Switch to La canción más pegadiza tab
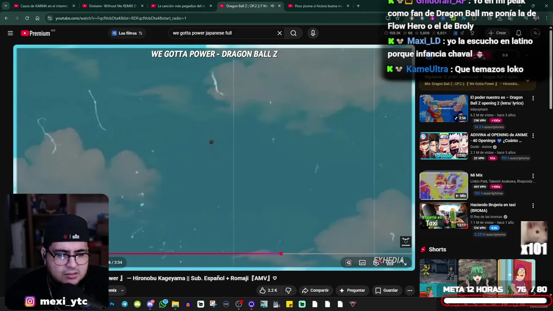This screenshot has width=553, height=311. coord(181,6)
